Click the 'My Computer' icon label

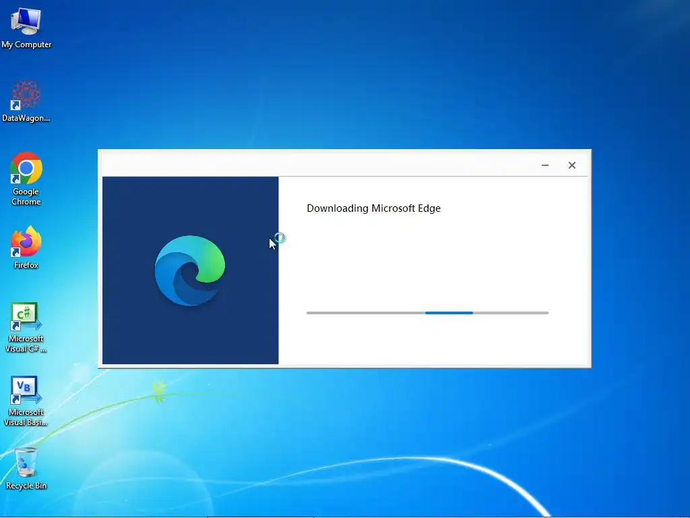26,45
